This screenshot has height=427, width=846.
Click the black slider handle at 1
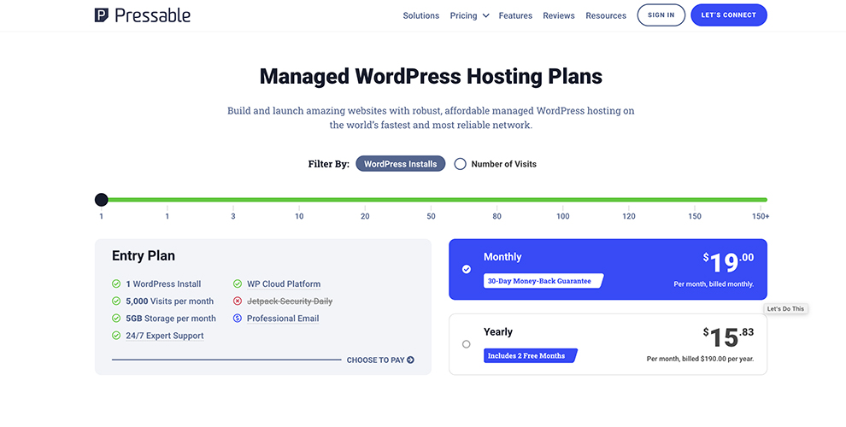pyautogui.click(x=102, y=200)
